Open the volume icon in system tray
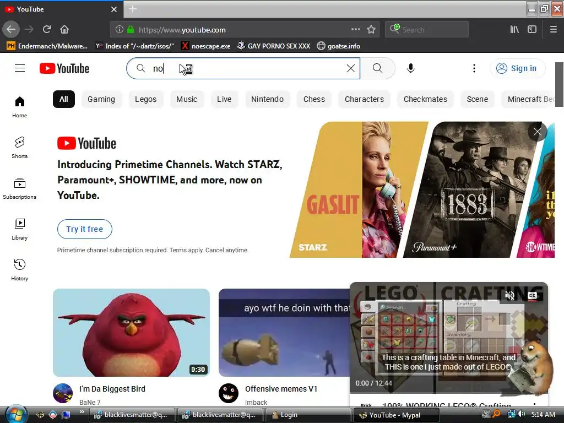Viewport: 564px width, 423px height. (x=522, y=414)
